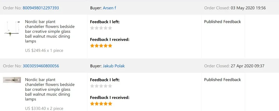This screenshot has width=279, height=111.
Task: Select fifth grey star in Jakub Polak's feedback left
Action: point(110,86)
